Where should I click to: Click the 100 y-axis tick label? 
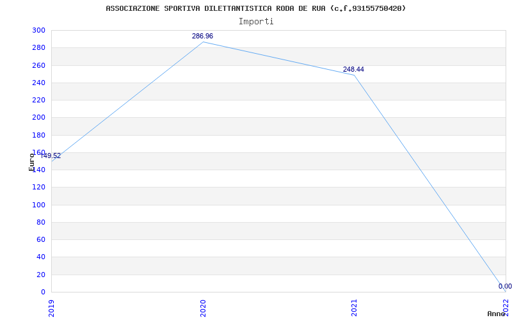[x=38, y=205]
